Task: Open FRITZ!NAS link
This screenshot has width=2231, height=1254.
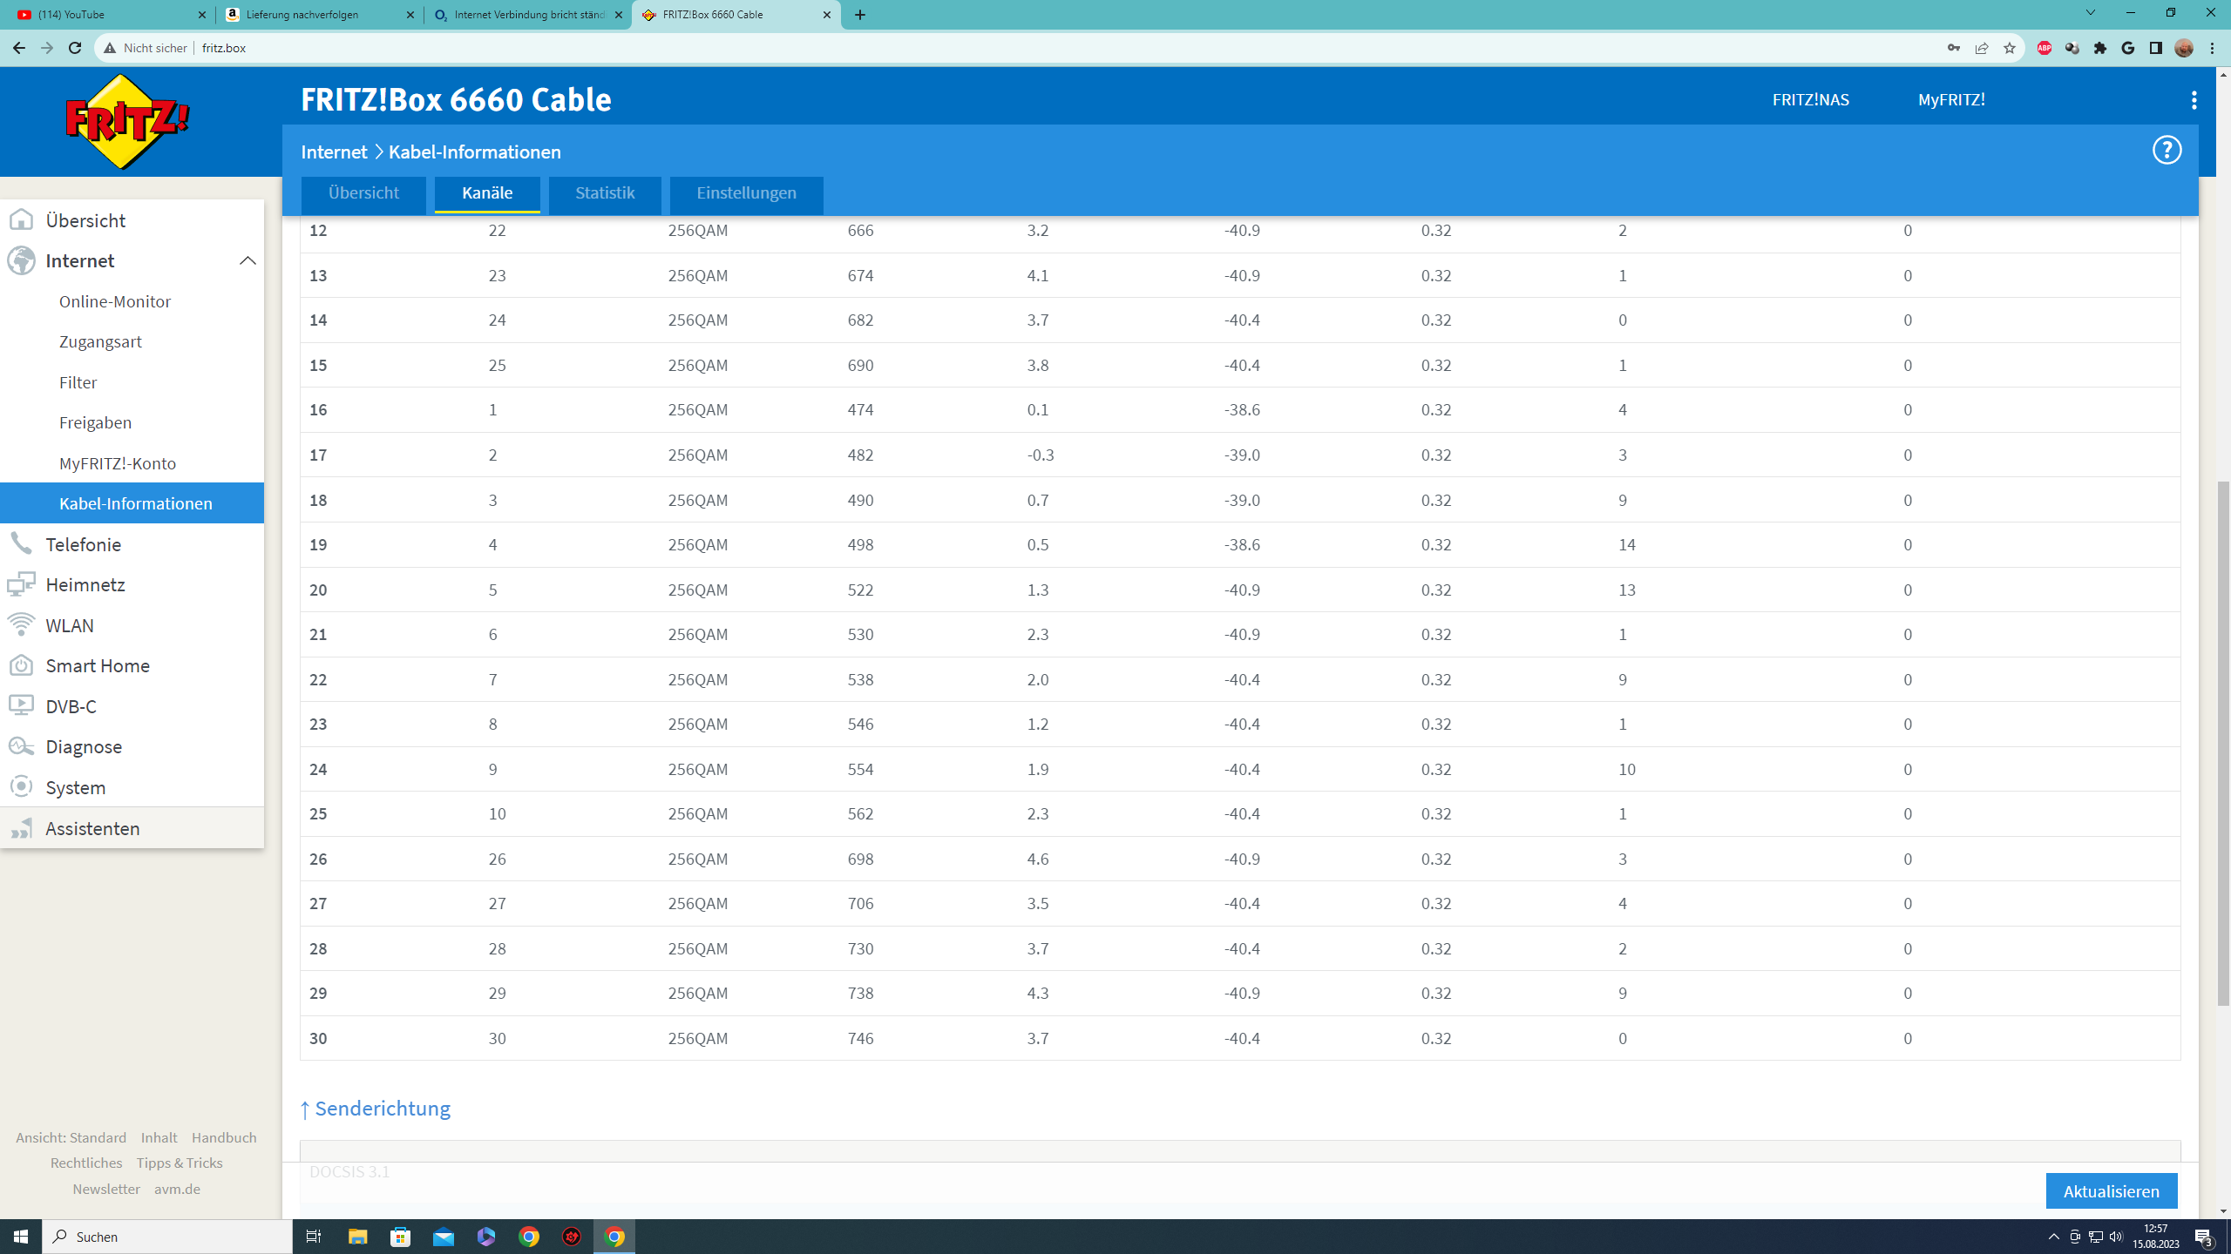Action: [x=1811, y=100]
